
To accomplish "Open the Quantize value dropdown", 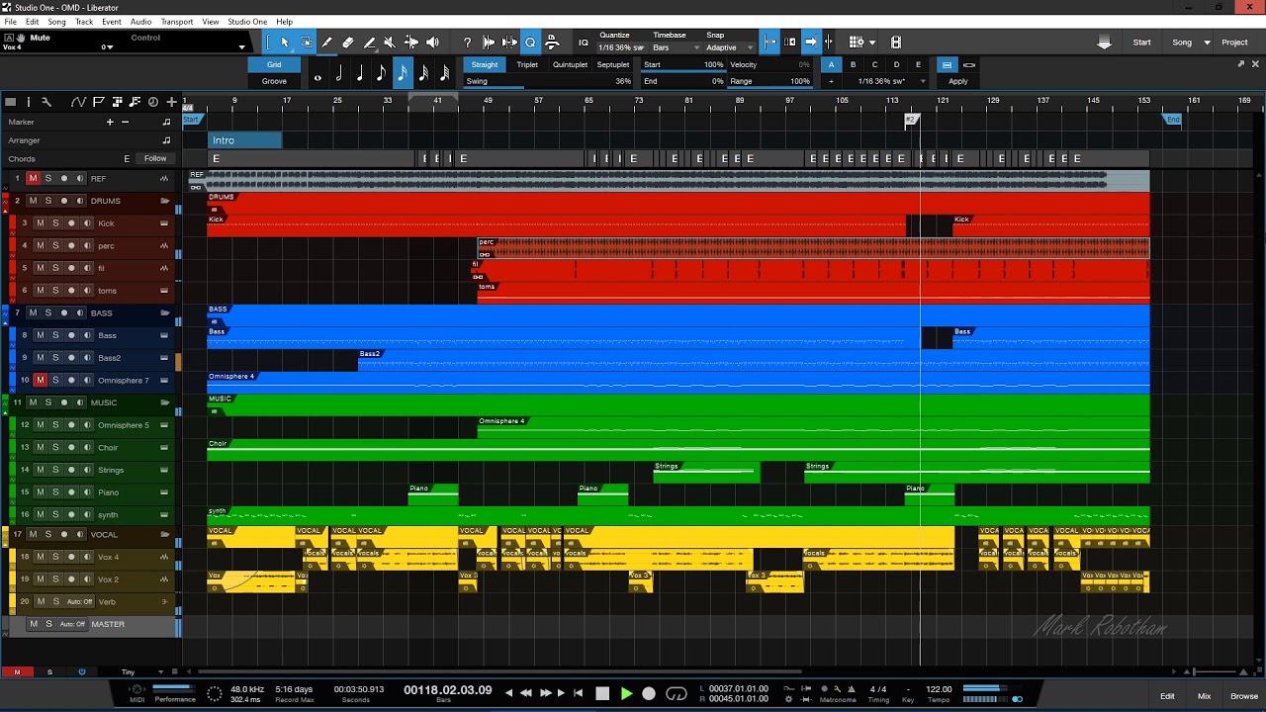I will tap(623, 47).
